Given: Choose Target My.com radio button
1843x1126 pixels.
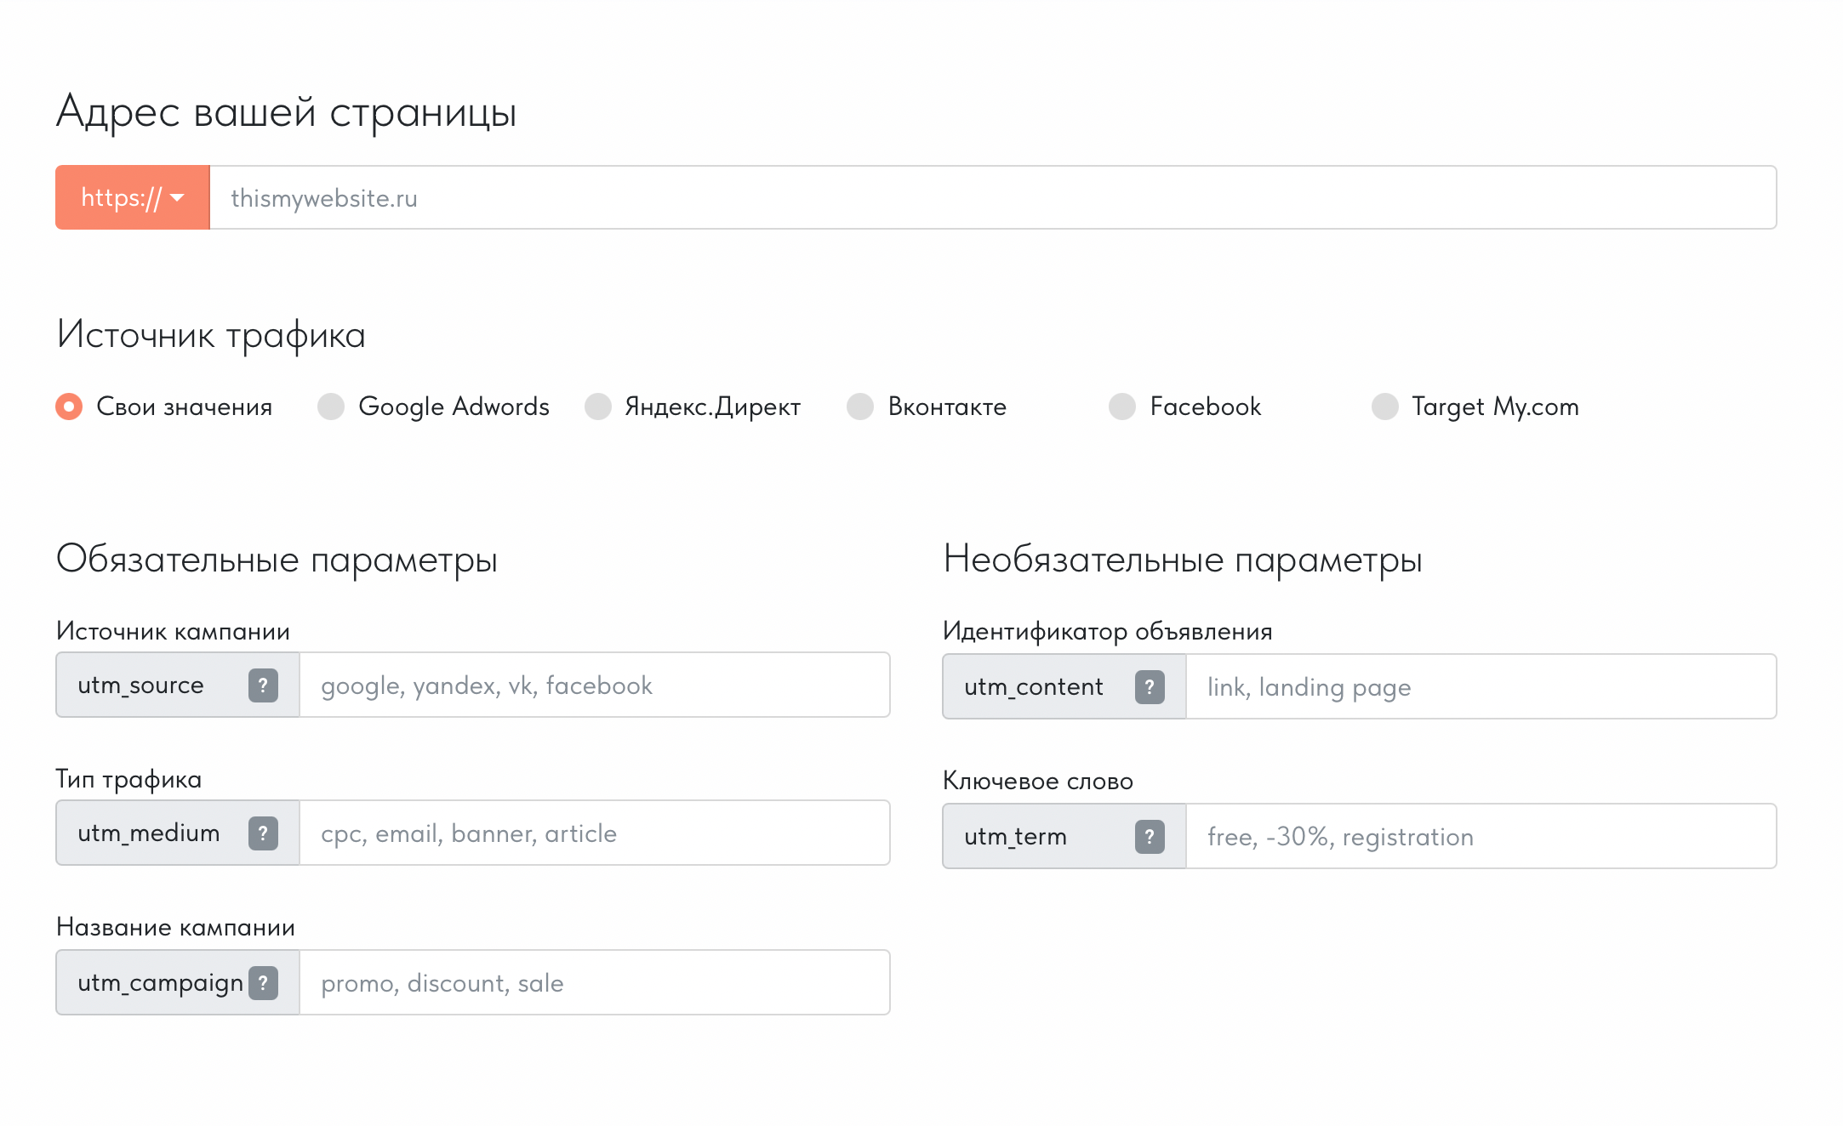Looking at the screenshot, I should (1385, 407).
